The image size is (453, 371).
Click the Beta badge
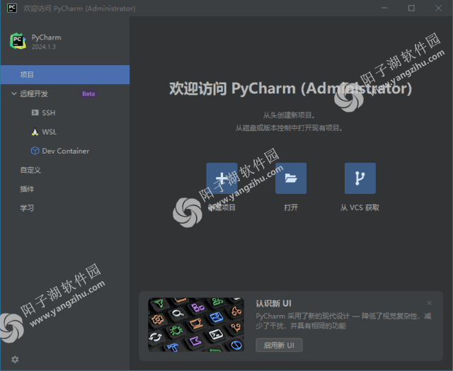[88, 93]
